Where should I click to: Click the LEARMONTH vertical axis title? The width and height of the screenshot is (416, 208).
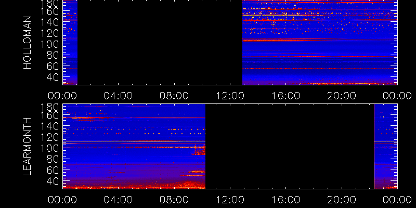point(28,147)
